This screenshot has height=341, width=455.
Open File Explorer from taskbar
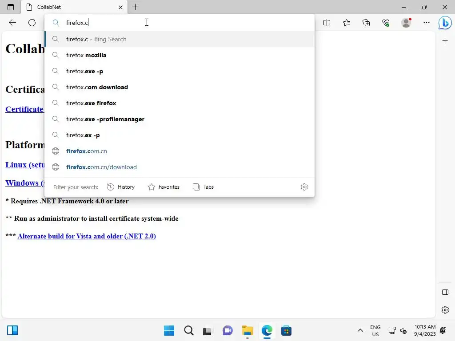click(x=247, y=330)
